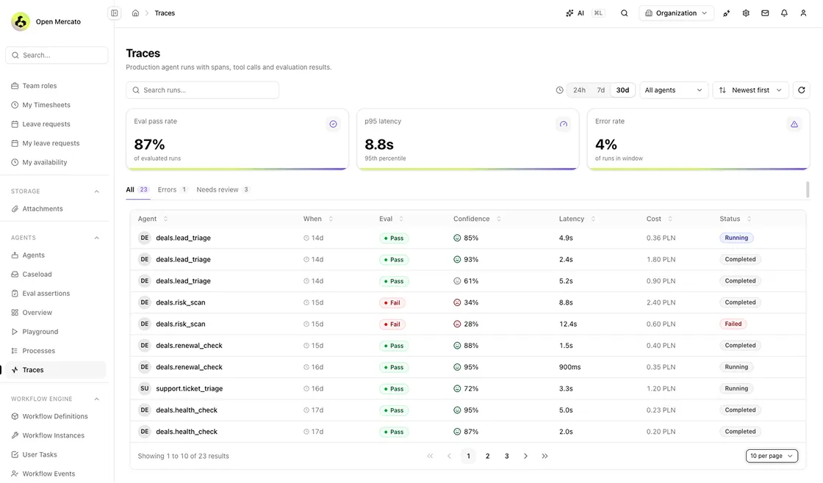Image resolution: width=823 pixels, height=483 pixels.
Task: Click the 12.4s latency value
Action: point(568,324)
